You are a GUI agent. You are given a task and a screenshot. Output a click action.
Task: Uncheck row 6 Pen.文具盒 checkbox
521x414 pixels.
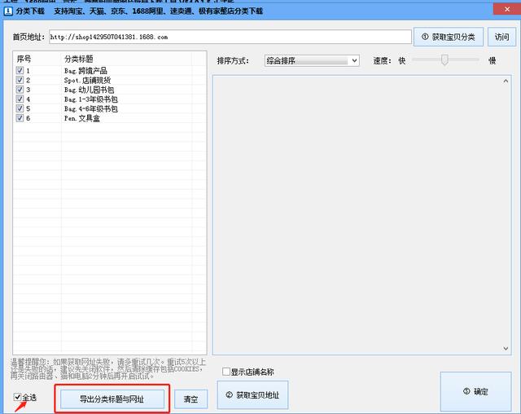click(x=20, y=118)
